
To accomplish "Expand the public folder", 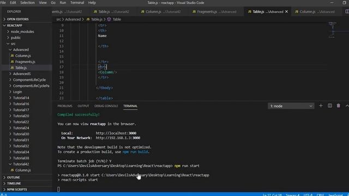I will tap(26, 38).
